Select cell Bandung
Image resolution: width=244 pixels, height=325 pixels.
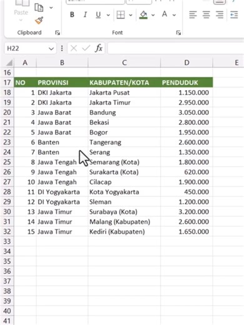click(x=125, y=112)
